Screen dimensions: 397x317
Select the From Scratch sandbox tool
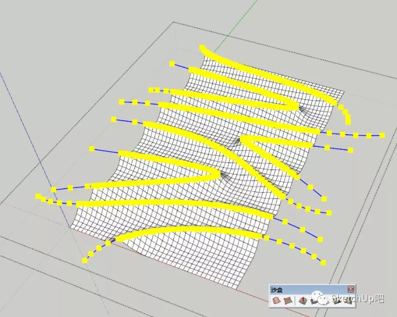pos(288,301)
